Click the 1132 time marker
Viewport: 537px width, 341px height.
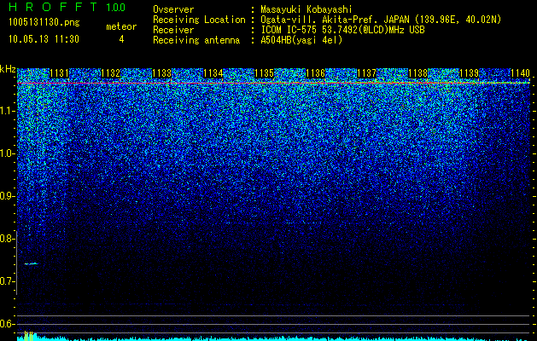(111, 72)
